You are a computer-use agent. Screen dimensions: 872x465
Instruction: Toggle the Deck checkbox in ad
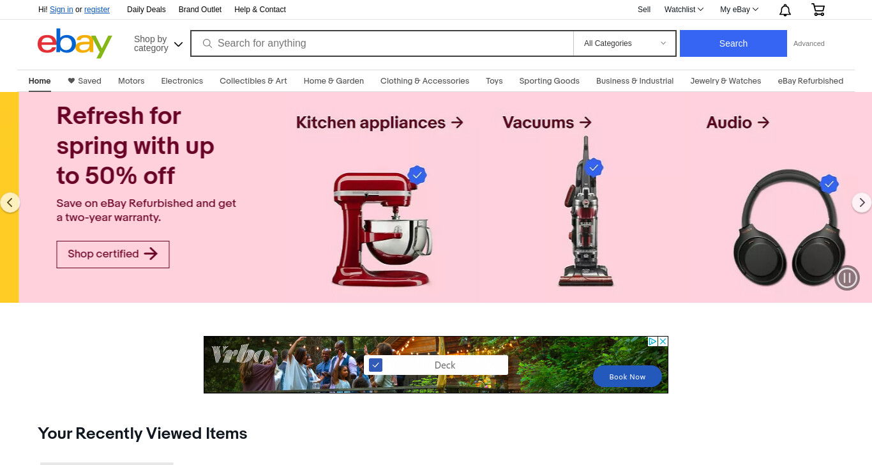point(375,365)
